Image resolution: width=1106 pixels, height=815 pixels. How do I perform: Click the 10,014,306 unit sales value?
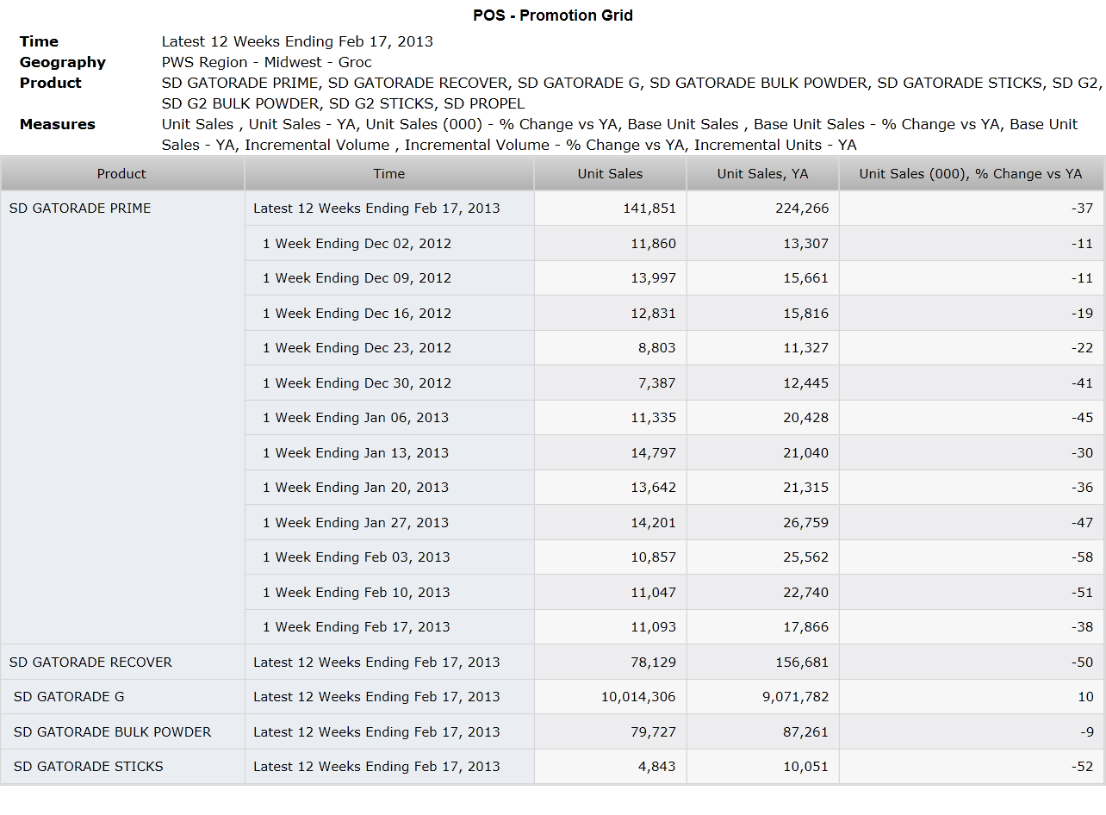[638, 696]
